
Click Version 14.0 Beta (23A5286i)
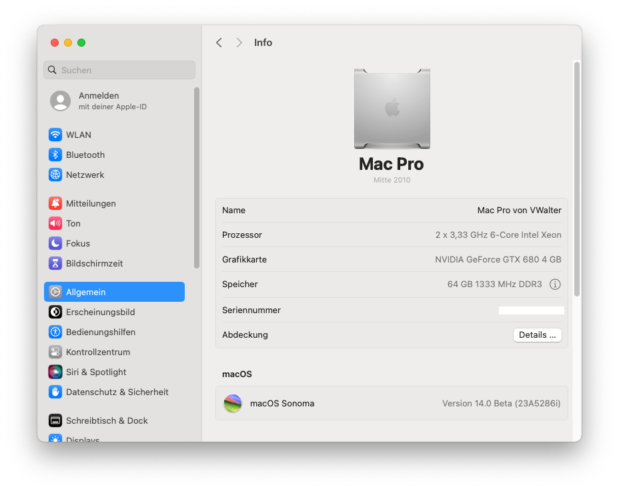click(501, 404)
